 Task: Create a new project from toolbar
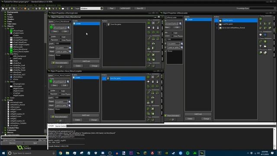3,9
